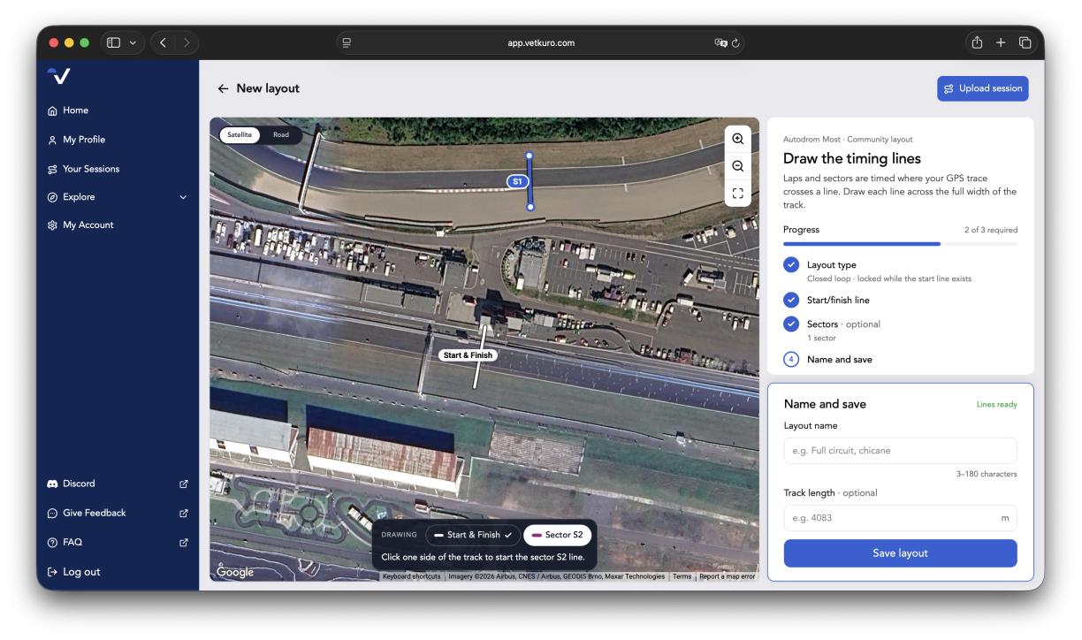Focus the Layout name field
1082x640 pixels.
click(x=900, y=451)
